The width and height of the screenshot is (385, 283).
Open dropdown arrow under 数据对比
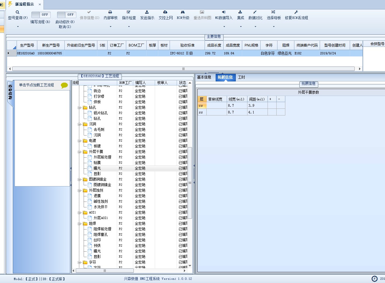pos(255,27)
